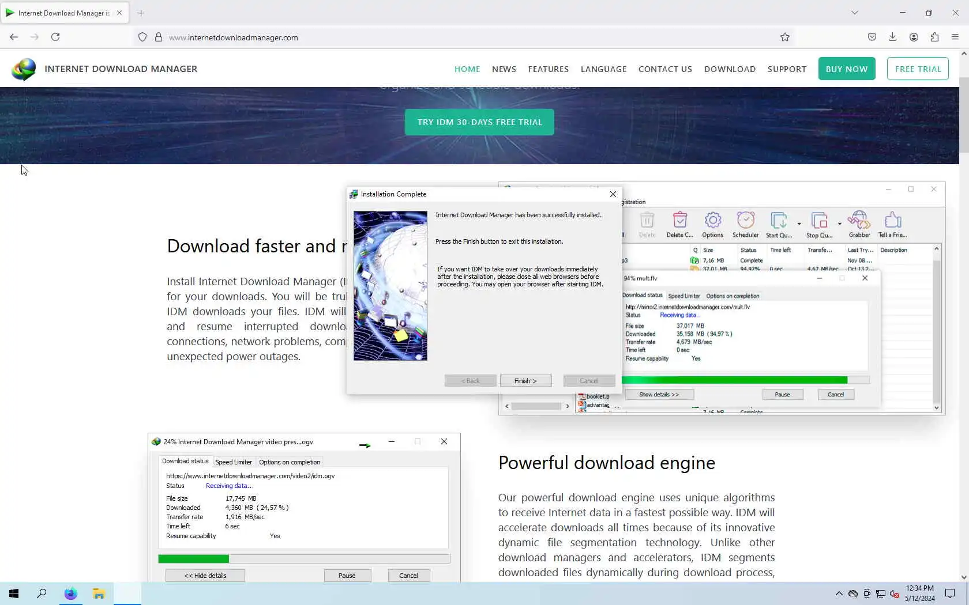Open the DOWNLOAD page
Viewport: 969px width, 605px height.
[x=730, y=69]
